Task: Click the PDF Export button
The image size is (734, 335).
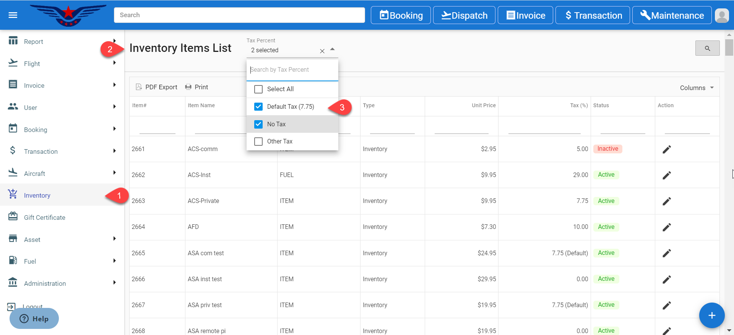Action: click(x=157, y=87)
